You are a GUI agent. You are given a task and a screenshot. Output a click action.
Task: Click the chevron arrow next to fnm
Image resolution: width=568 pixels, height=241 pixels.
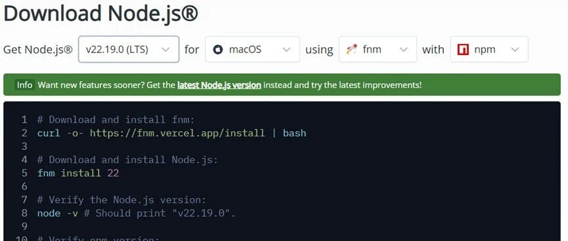pos(403,50)
